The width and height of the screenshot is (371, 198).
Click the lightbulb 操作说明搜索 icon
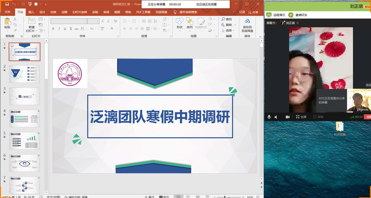(x=175, y=12)
